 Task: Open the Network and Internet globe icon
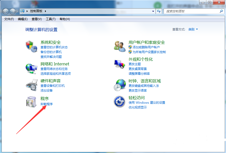[31, 69]
